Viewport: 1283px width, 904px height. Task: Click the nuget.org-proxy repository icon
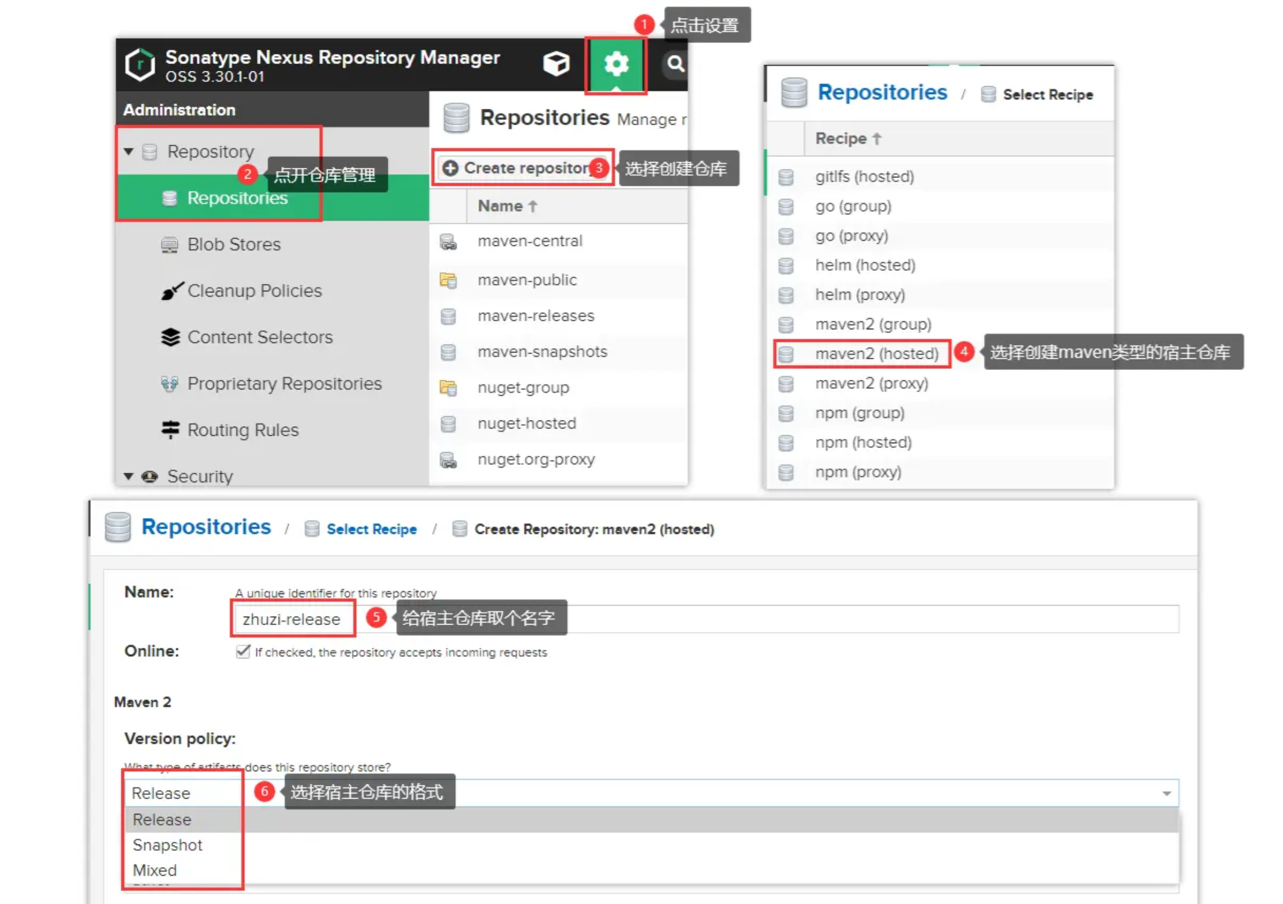coord(448,460)
